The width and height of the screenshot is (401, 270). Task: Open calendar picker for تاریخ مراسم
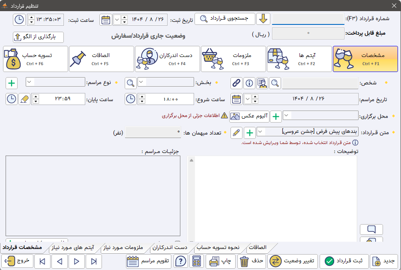[236, 99]
